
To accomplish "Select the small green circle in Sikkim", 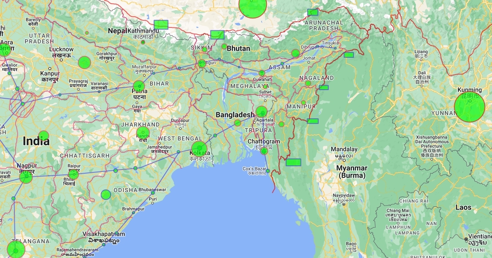I will (x=205, y=50).
